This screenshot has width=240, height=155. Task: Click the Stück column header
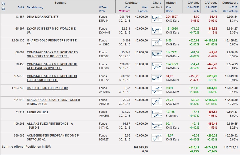[21, 7]
